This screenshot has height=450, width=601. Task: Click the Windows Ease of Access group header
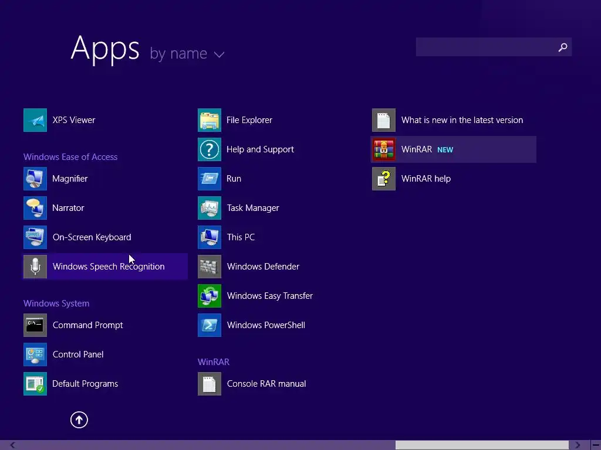pyautogui.click(x=70, y=157)
